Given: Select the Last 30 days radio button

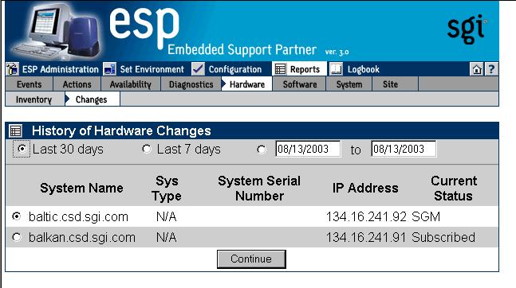Looking at the screenshot, I should point(22,149).
